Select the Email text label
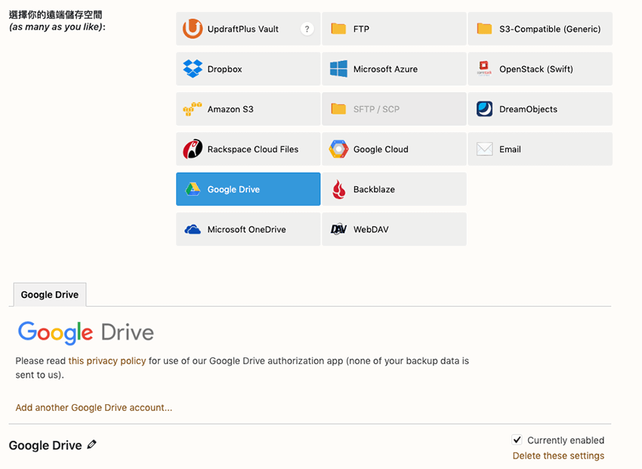 [510, 149]
